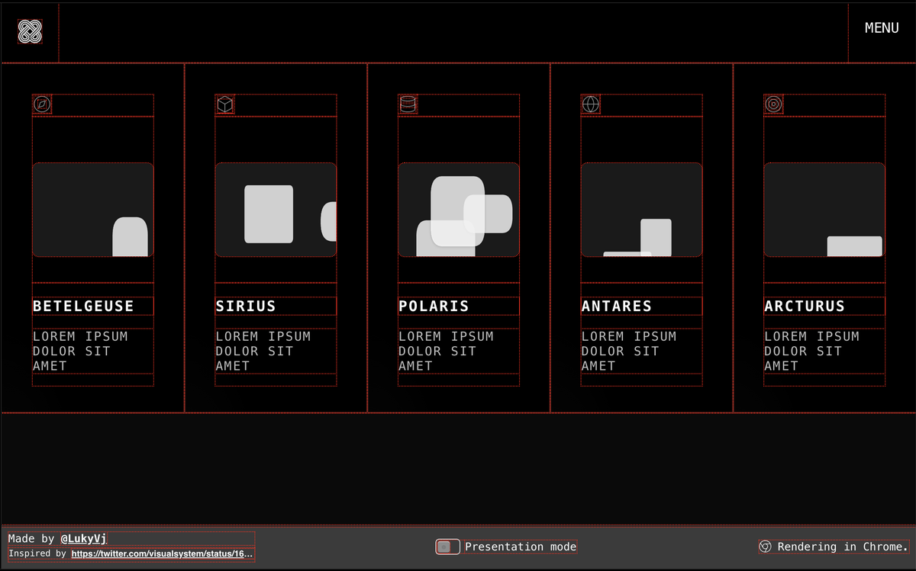Click the lorem ipsum text under Betelgeuse
The height and width of the screenshot is (571, 916).
(80, 351)
